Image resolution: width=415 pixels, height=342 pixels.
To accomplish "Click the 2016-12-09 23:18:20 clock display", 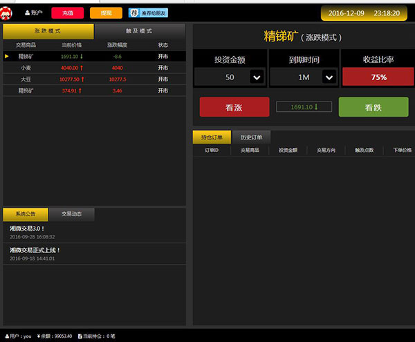I will (364, 13).
